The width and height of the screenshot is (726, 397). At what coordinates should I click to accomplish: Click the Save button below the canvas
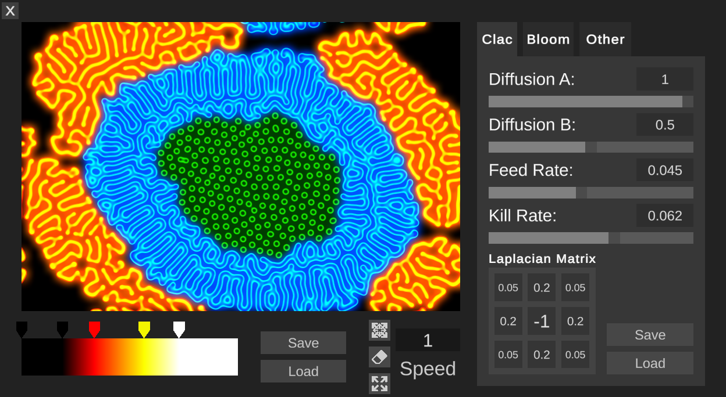[303, 342]
